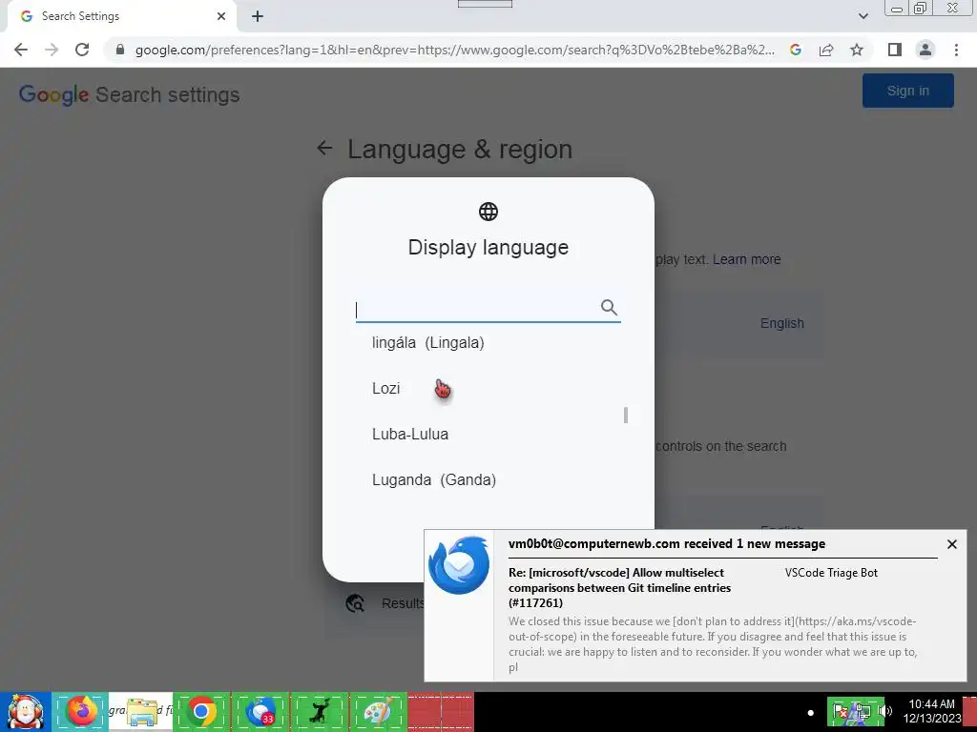Click VSCode Triage Bot sender name
Image resolution: width=977 pixels, height=732 pixels.
point(831,573)
